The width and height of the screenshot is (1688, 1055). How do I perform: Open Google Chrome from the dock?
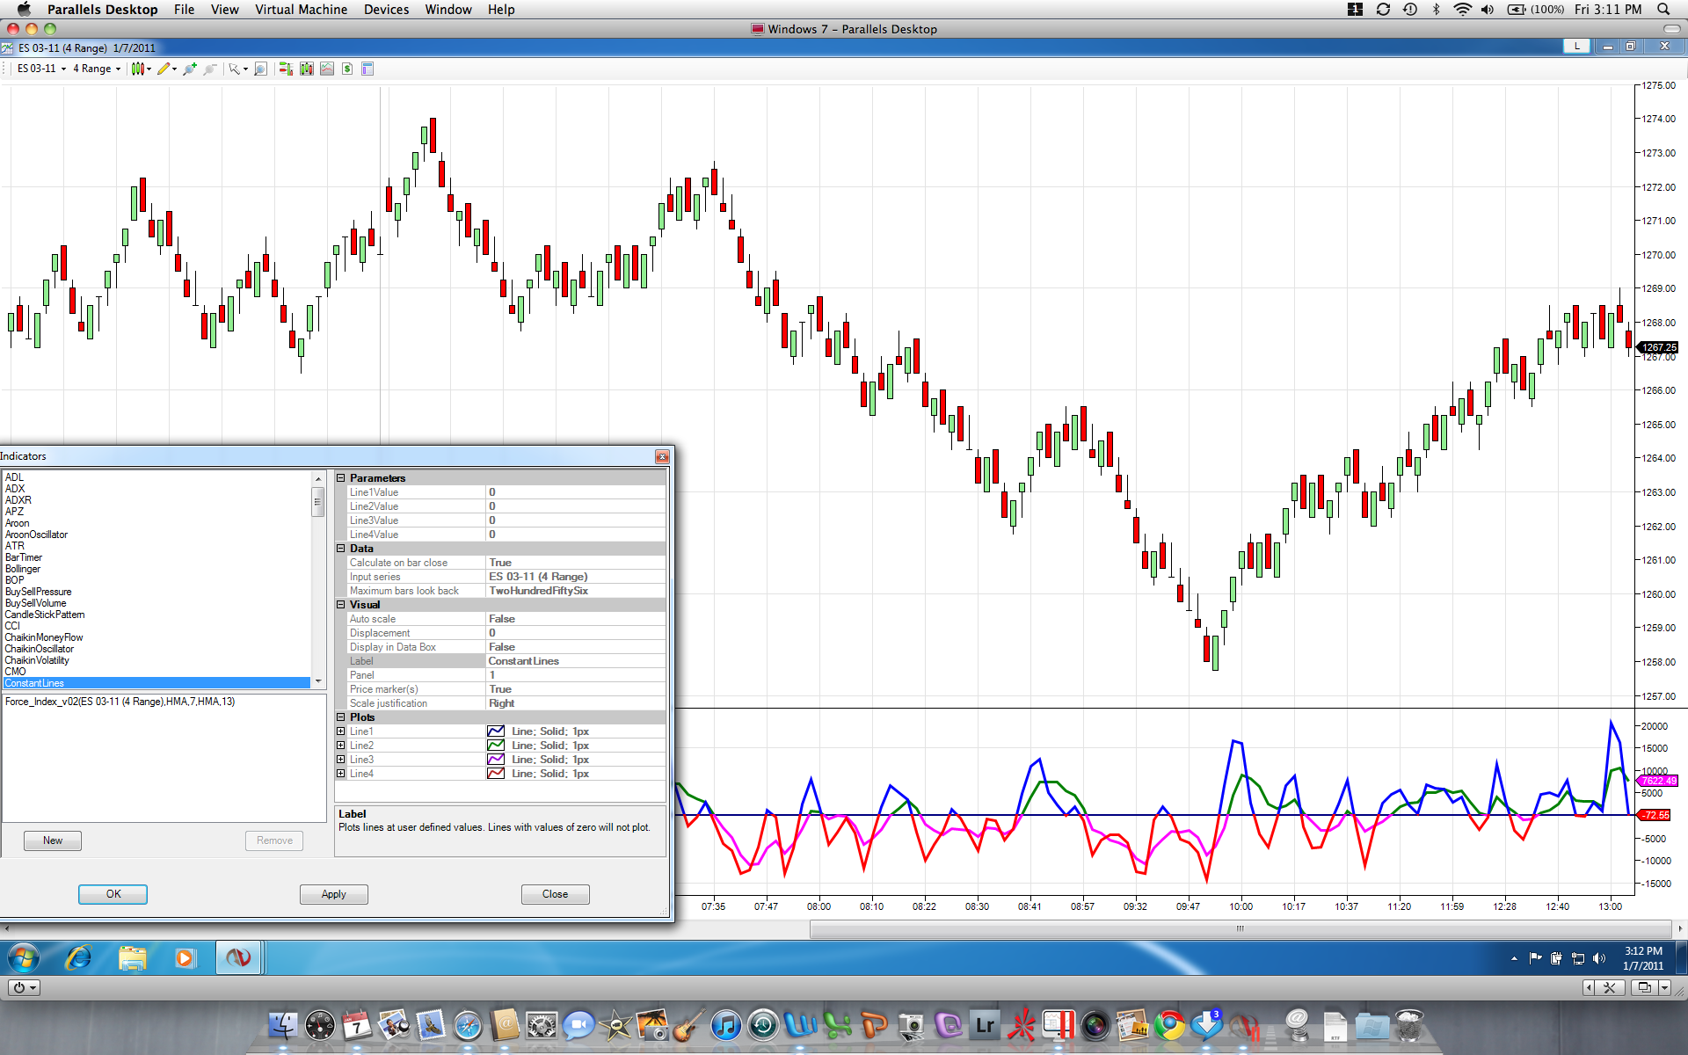point(1169,1025)
